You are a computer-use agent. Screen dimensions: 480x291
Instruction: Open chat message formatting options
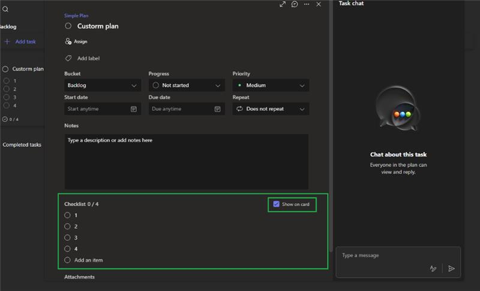[433, 268]
